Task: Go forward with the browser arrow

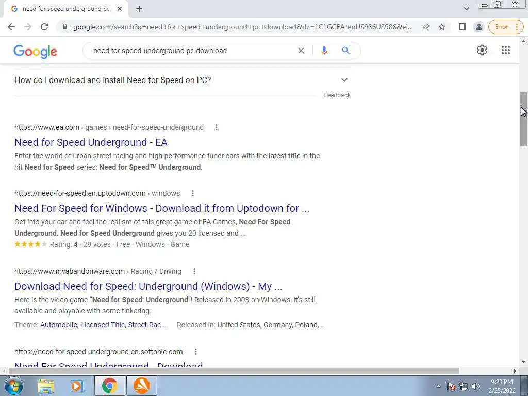Action: pos(28,27)
